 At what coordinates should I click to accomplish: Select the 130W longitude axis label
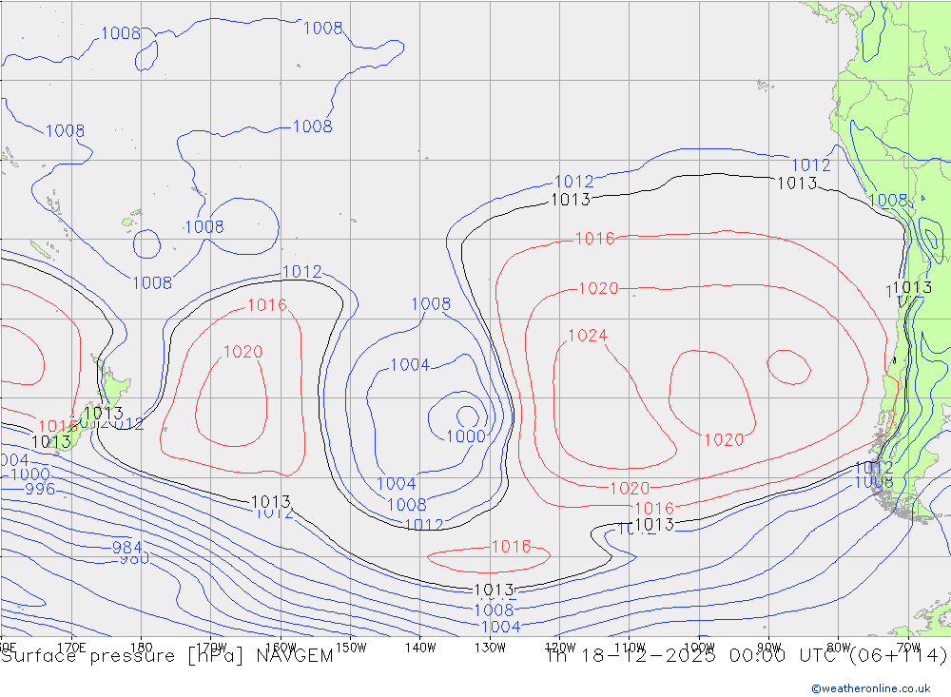point(490,647)
